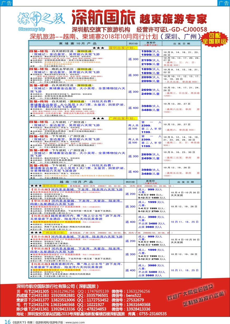The width and height of the screenshot is (230, 324).
Task: Click QQ number 1747605139
Action: [98, 291]
